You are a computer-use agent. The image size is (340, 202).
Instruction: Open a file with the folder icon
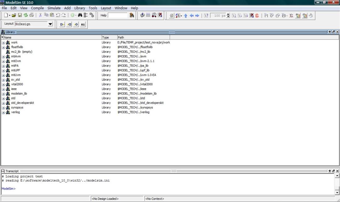click(x=14, y=15)
